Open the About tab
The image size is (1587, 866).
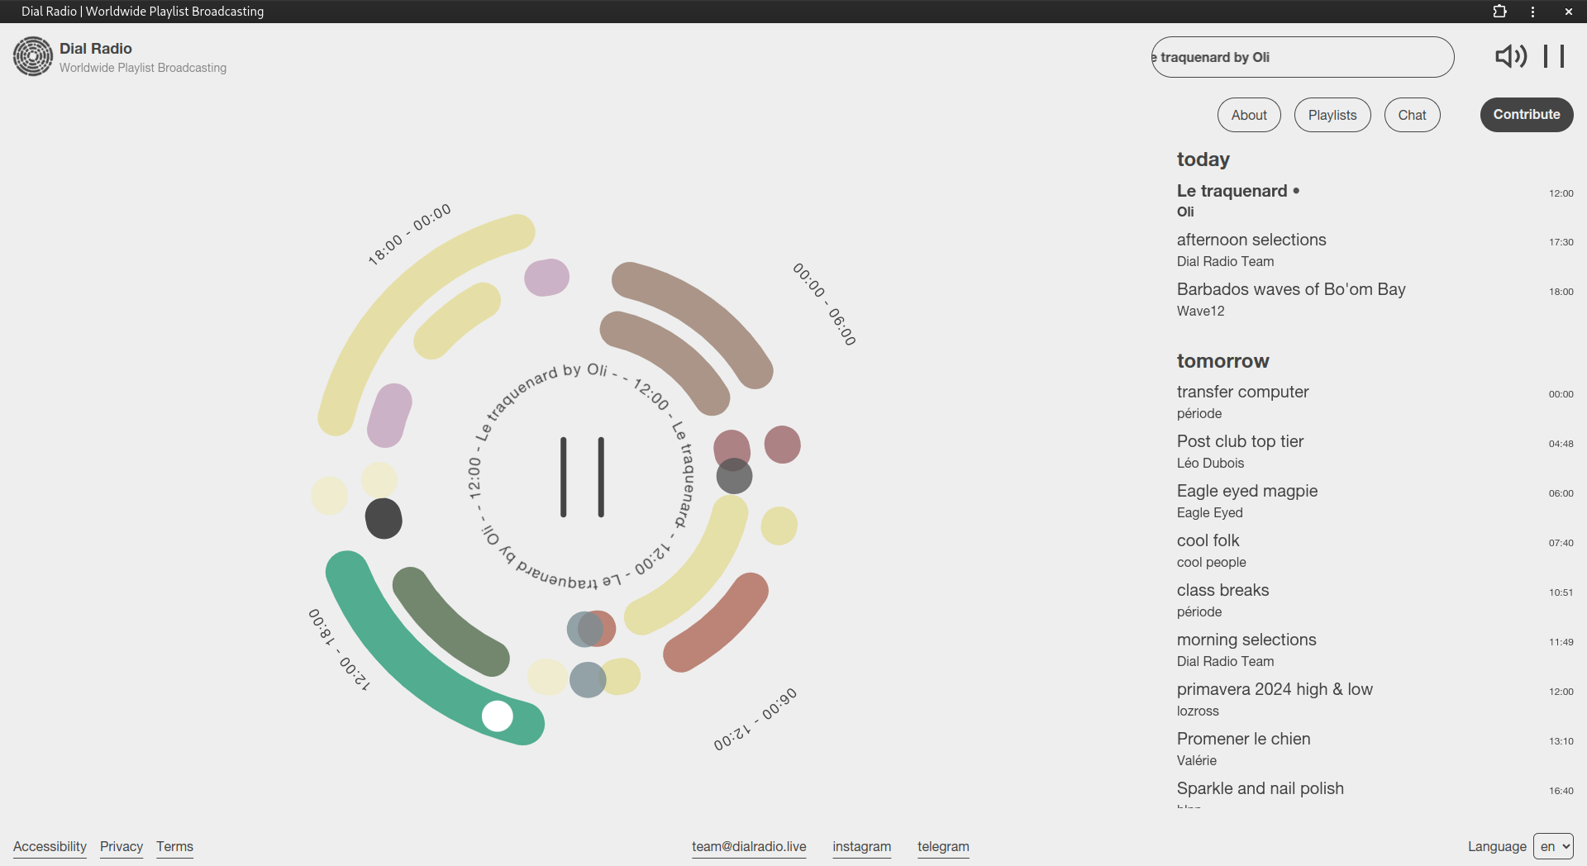click(x=1248, y=115)
